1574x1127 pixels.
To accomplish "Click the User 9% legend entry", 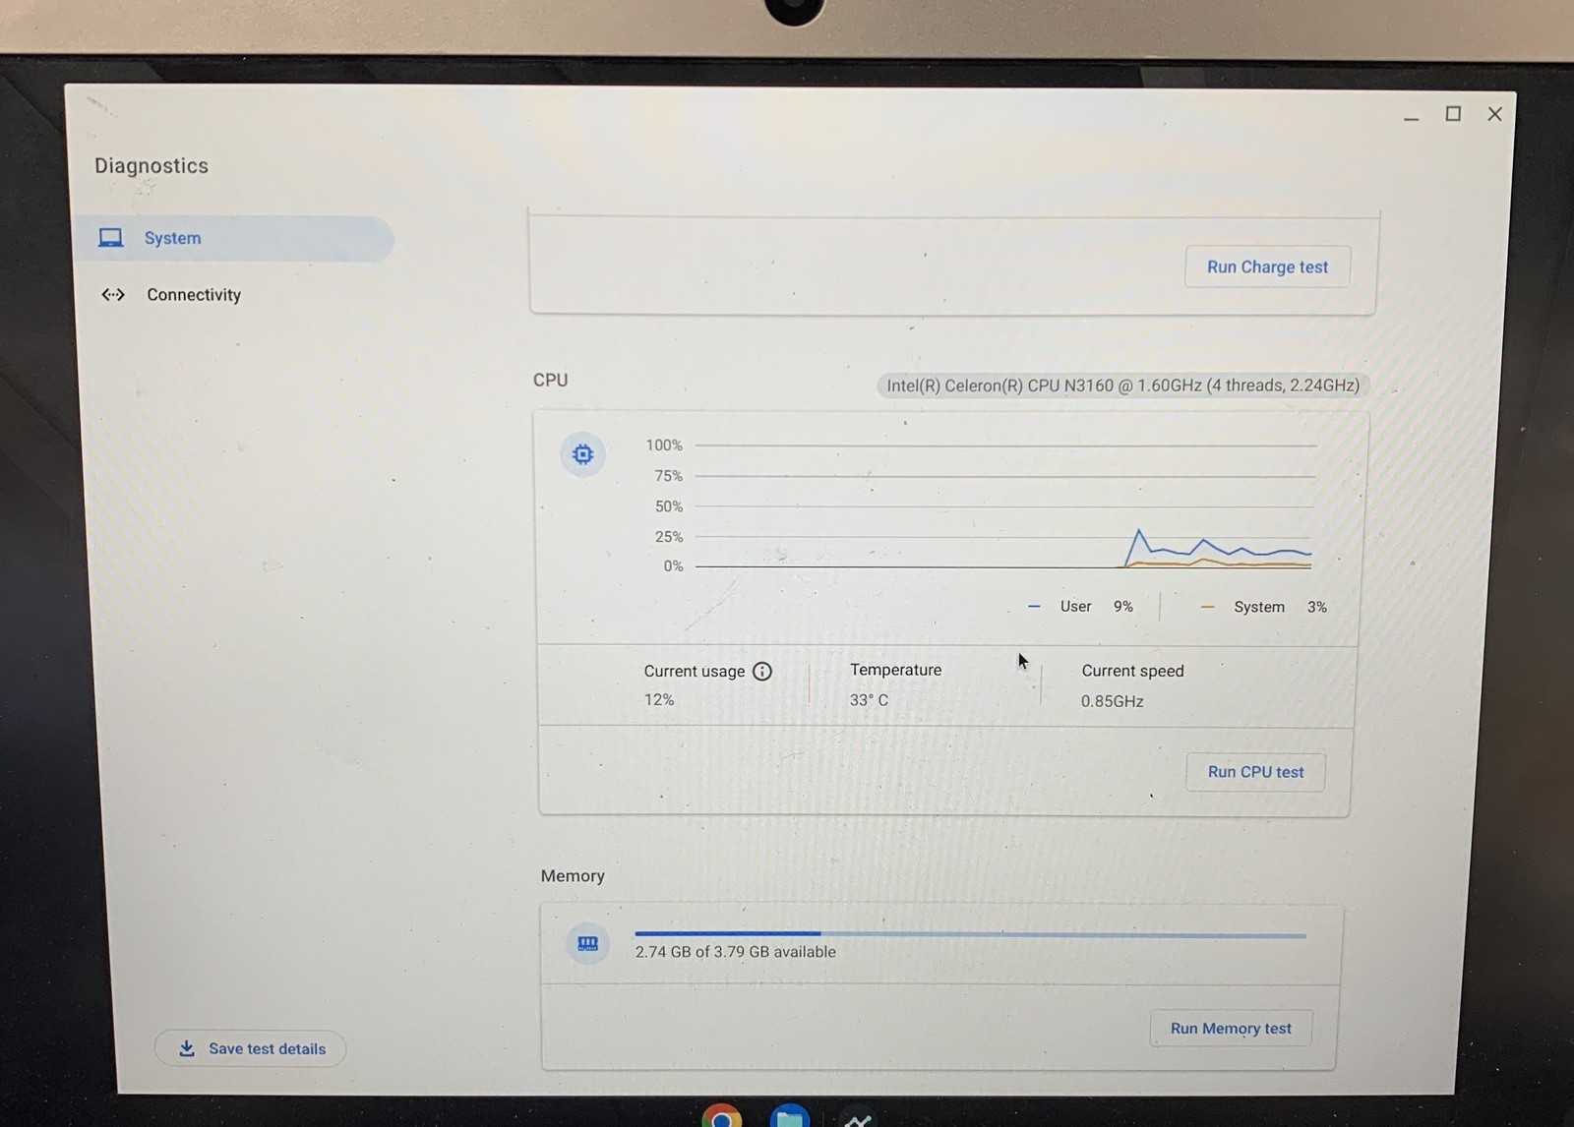I will (x=1080, y=607).
